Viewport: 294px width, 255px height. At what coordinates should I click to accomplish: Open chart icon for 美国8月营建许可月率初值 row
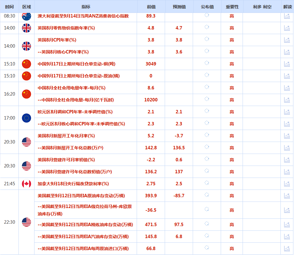point(287,160)
